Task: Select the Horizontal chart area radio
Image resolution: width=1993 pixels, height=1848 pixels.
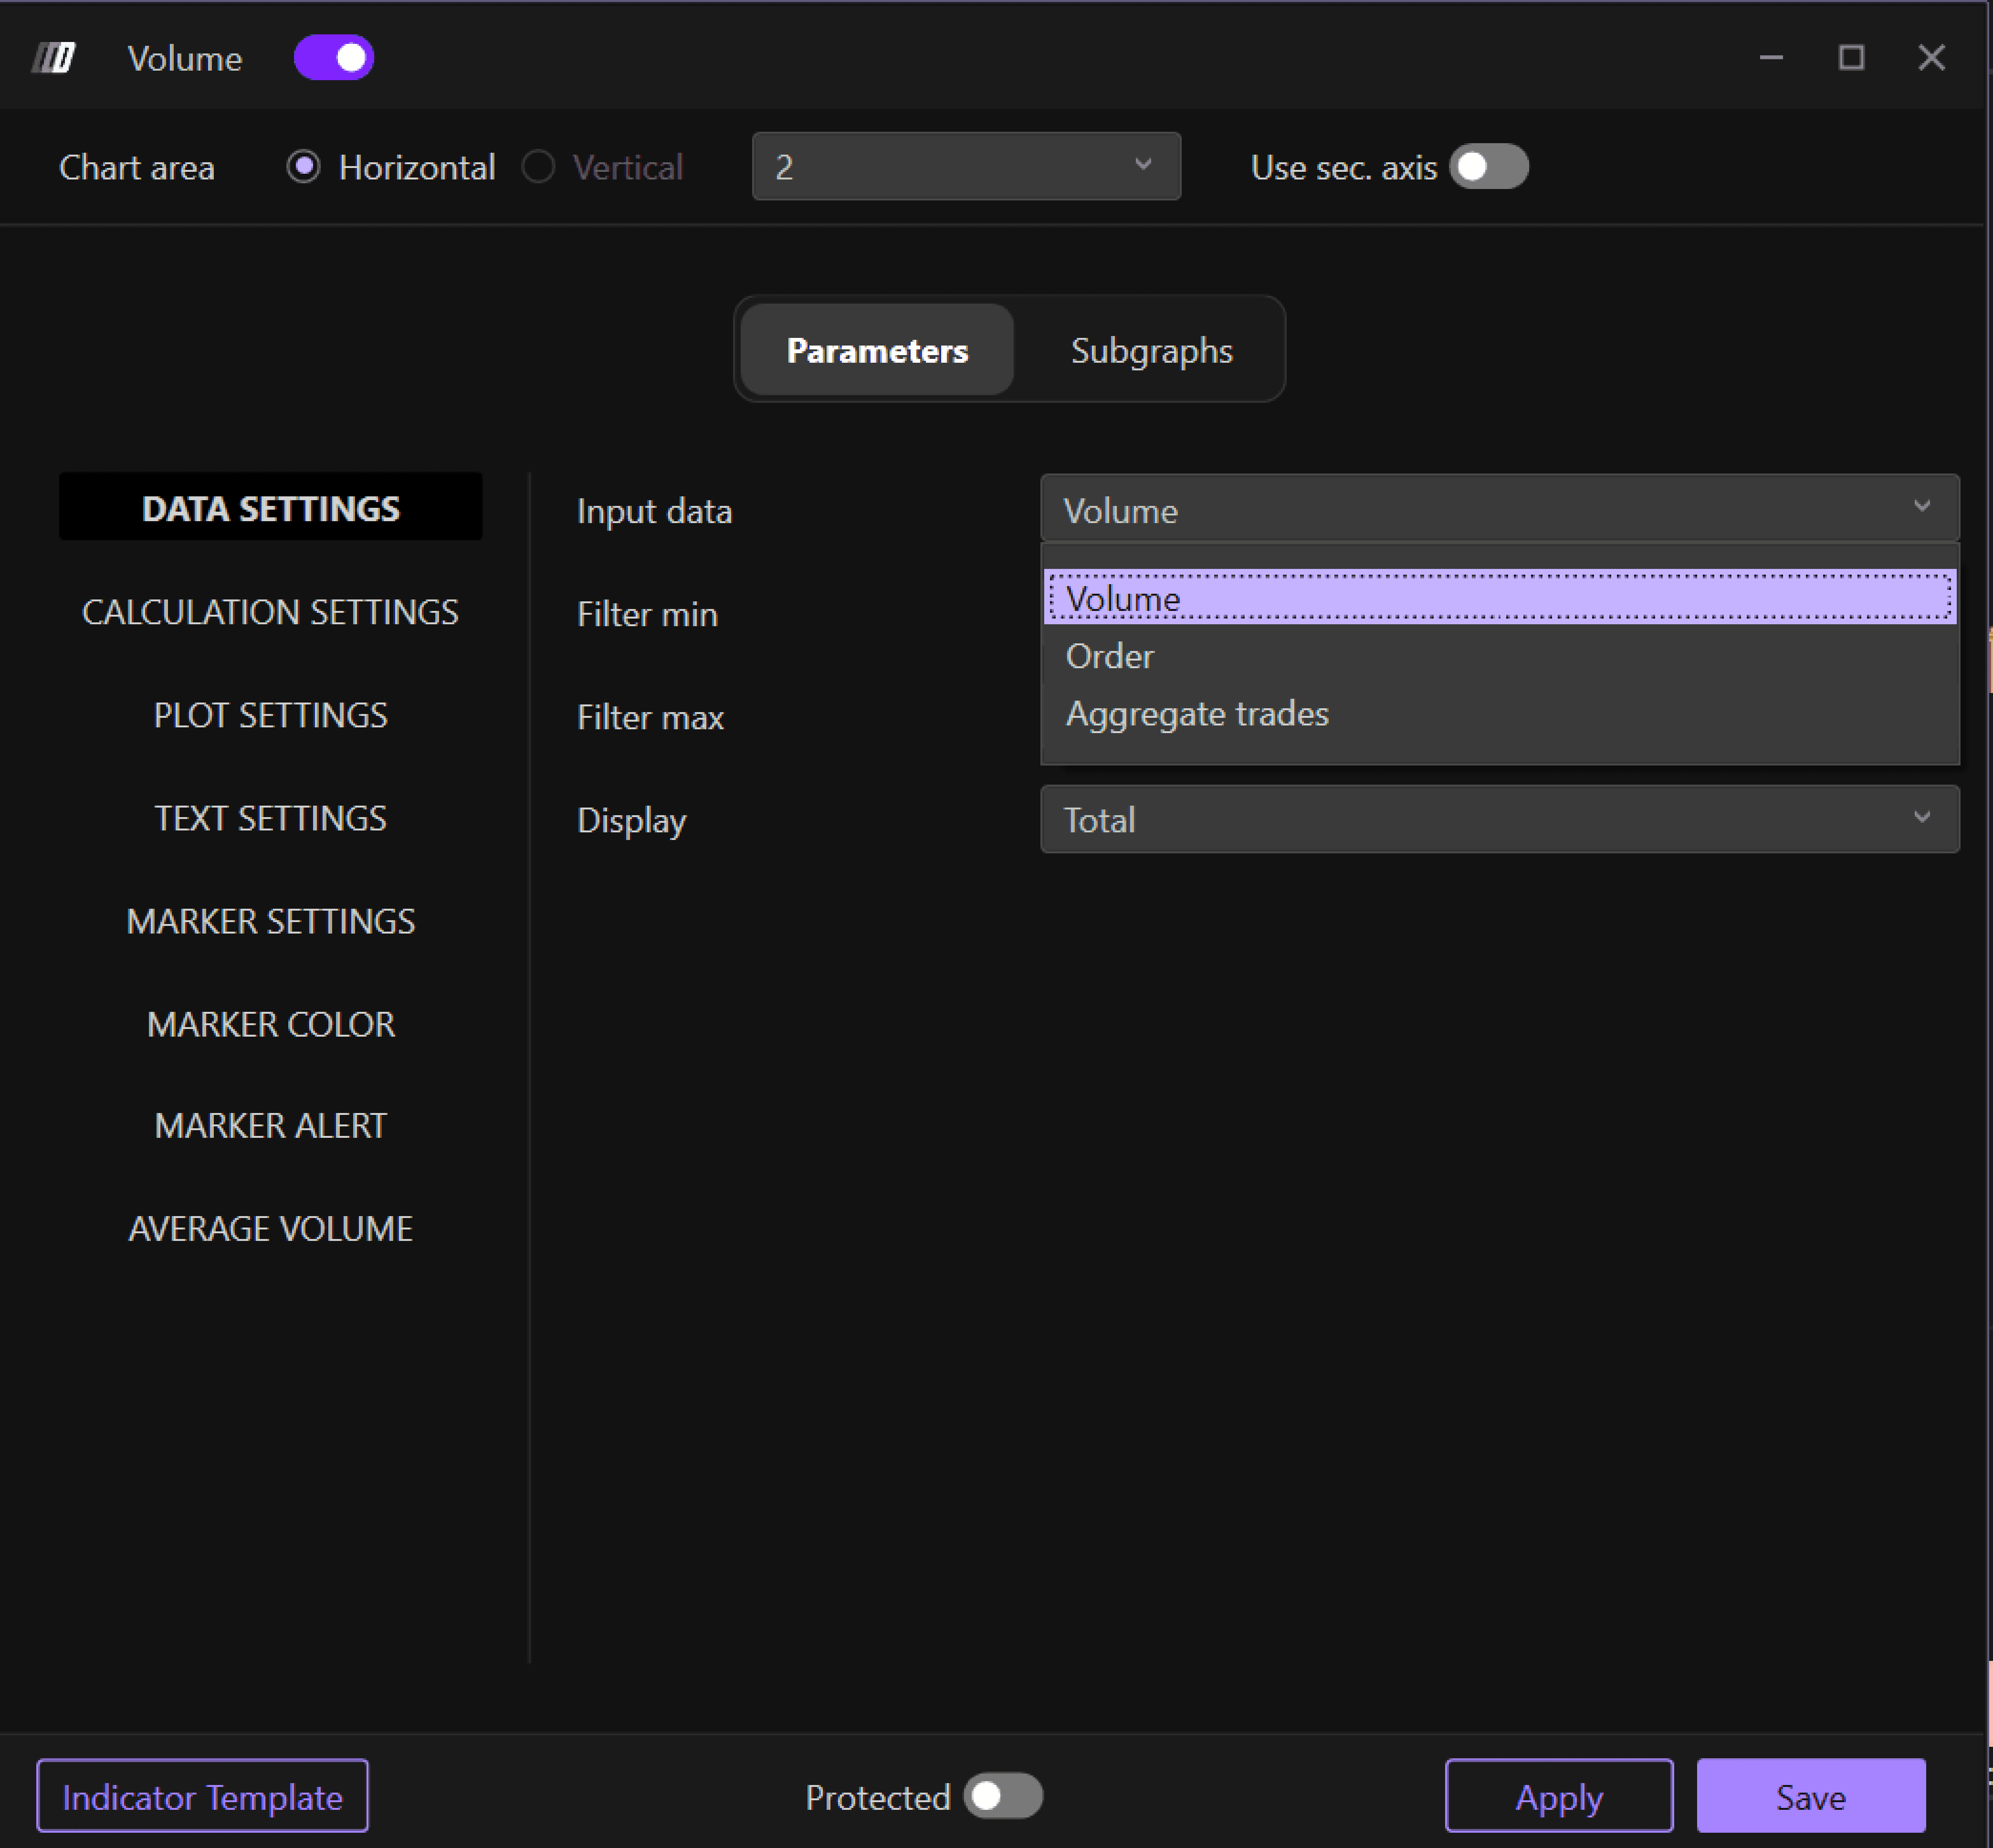Action: click(x=304, y=167)
